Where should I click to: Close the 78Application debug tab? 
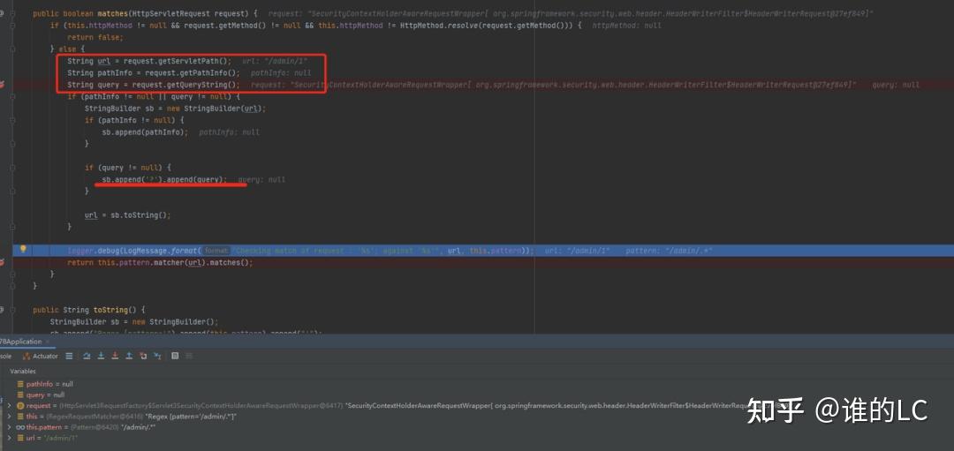tap(48, 342)
